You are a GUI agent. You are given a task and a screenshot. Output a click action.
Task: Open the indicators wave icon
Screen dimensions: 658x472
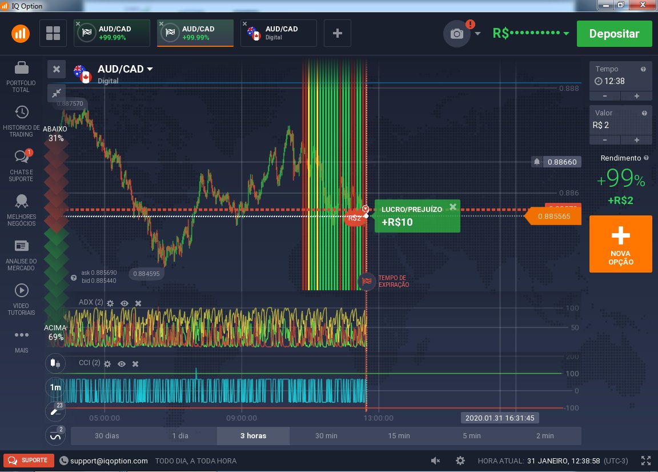click(x=55, y=435)
